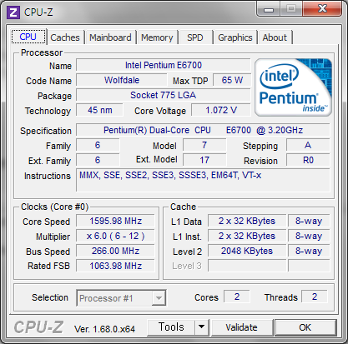
Task: Click the L1 Inst. 8-way associativity value
Action: pos(309,236)
